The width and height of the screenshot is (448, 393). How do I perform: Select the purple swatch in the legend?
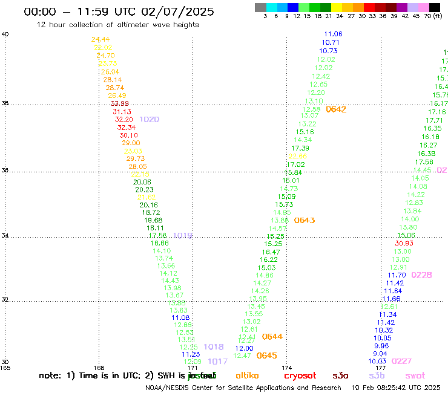pyautogui.click(x=402, y=7)
